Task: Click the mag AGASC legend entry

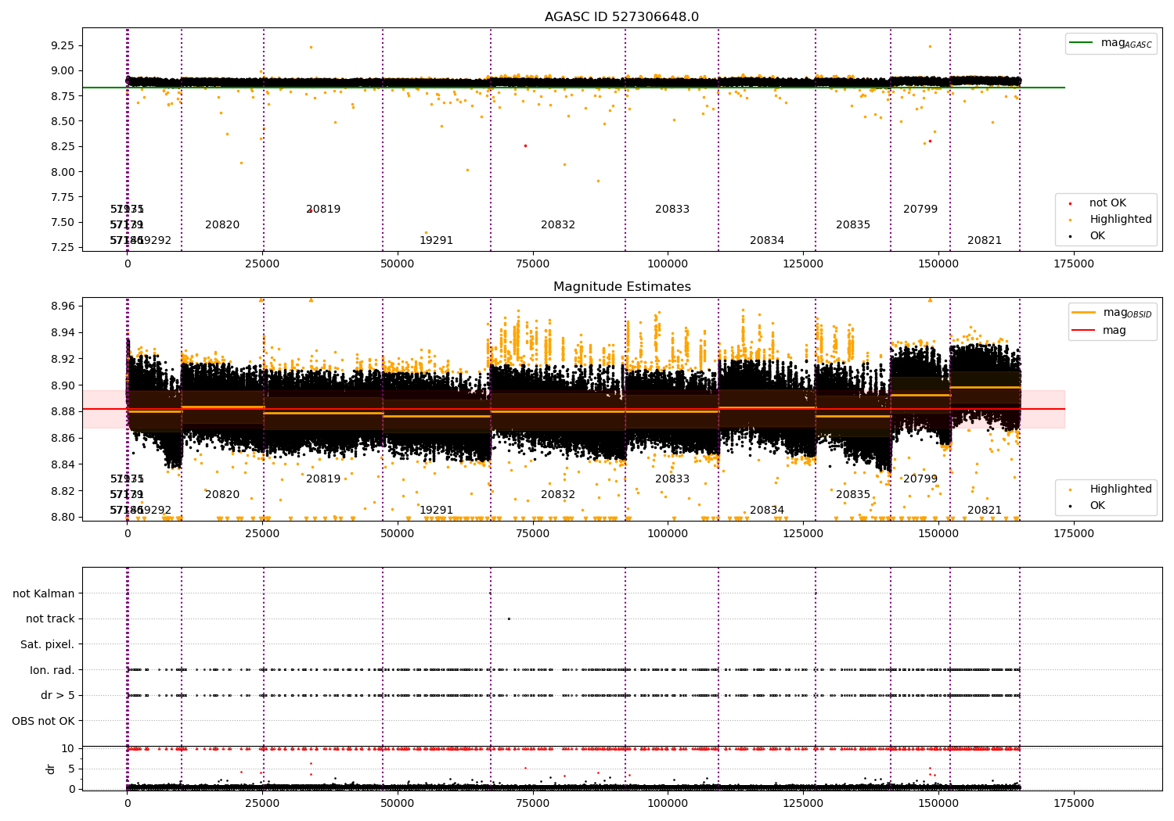Action: point(1112,43)
